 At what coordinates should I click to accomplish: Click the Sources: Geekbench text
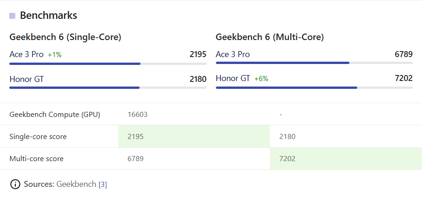click(60, 185)
